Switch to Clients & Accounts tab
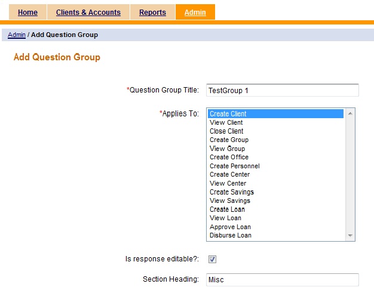 88,13
